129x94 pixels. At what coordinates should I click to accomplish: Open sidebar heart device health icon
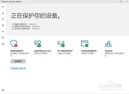click(x=3, y=25)
